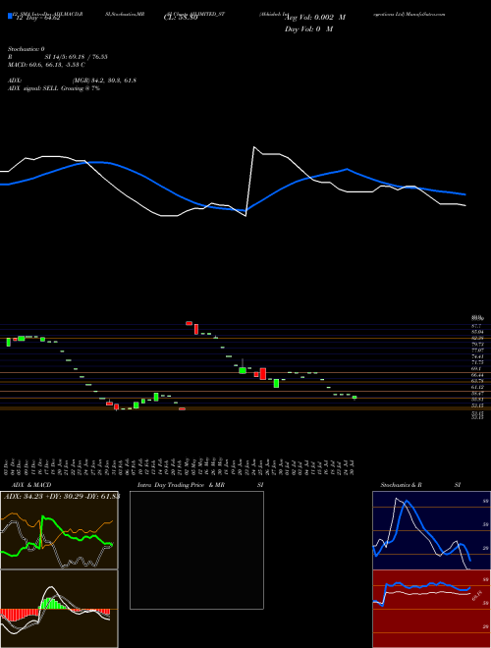
Task: Open the ADX indicator chart panel
Action: click(59, 530)
